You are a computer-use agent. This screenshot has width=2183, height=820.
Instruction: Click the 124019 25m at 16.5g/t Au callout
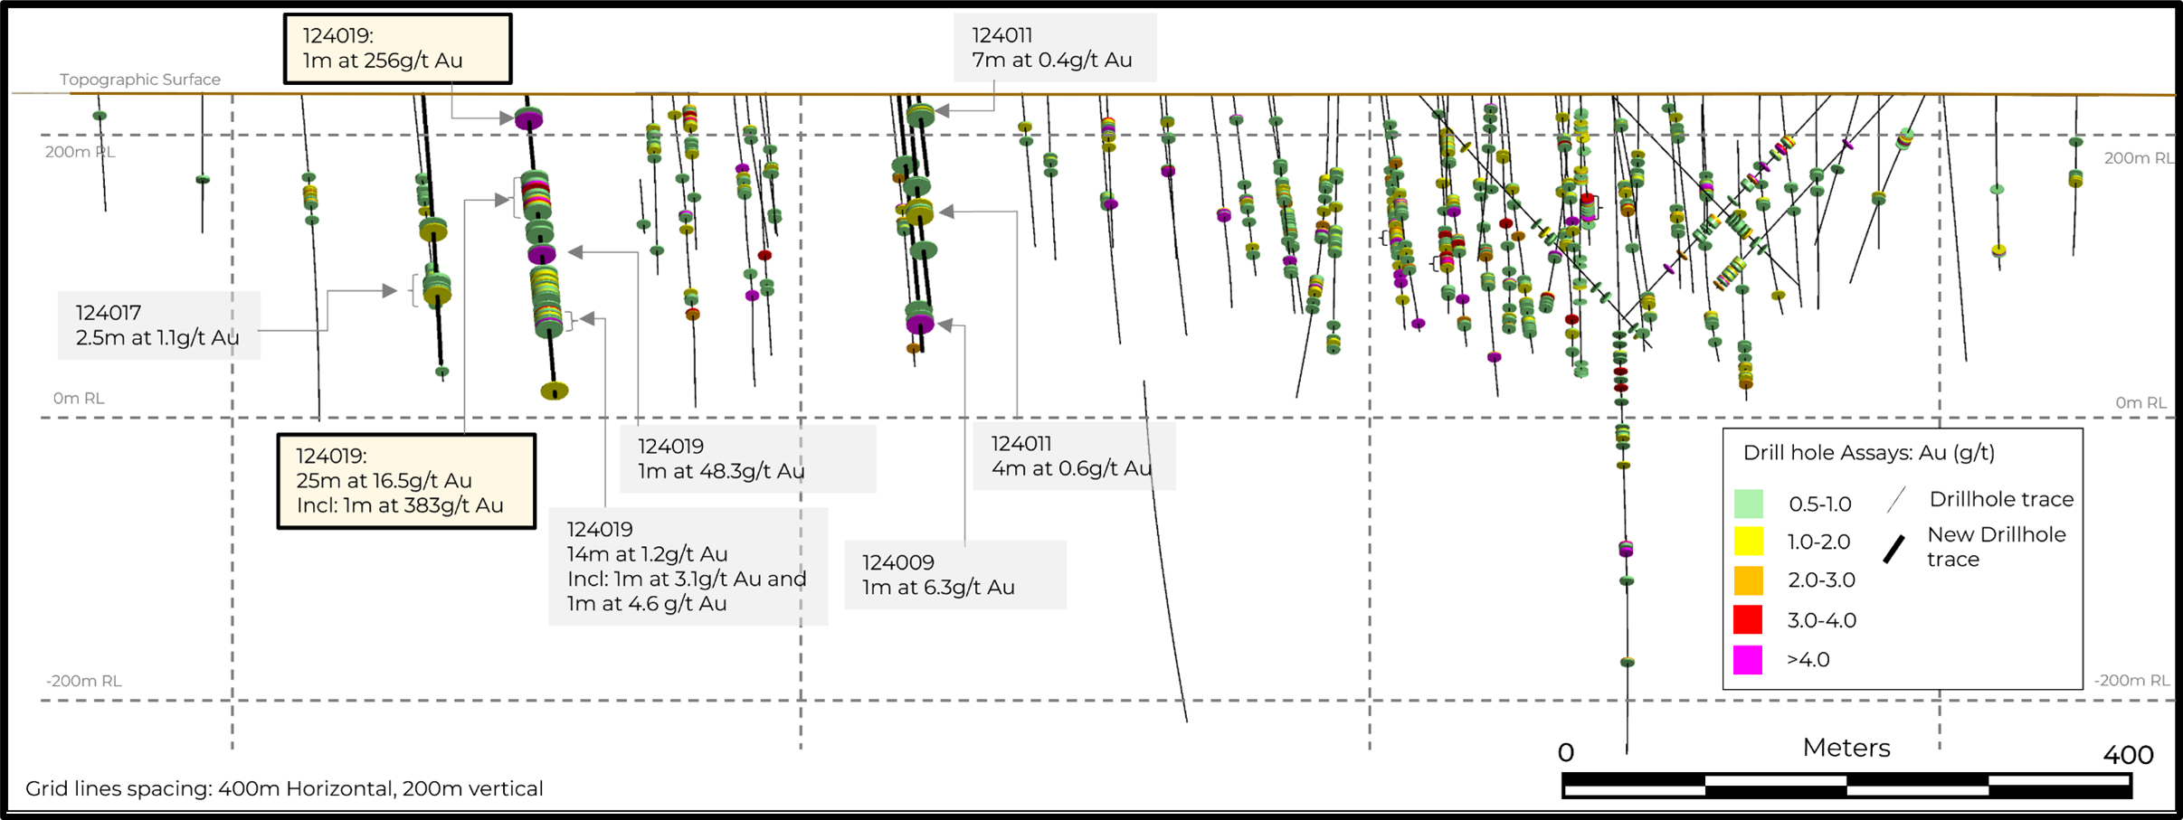tap(406, 481)
